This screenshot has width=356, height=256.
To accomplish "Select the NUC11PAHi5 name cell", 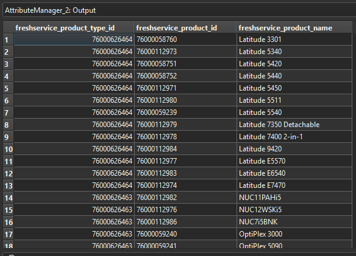I will 294,198.
